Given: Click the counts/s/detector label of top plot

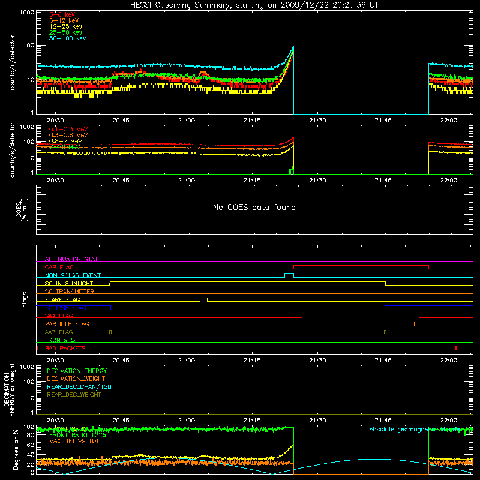Looking at the screenshot, I should coord(12,62).
